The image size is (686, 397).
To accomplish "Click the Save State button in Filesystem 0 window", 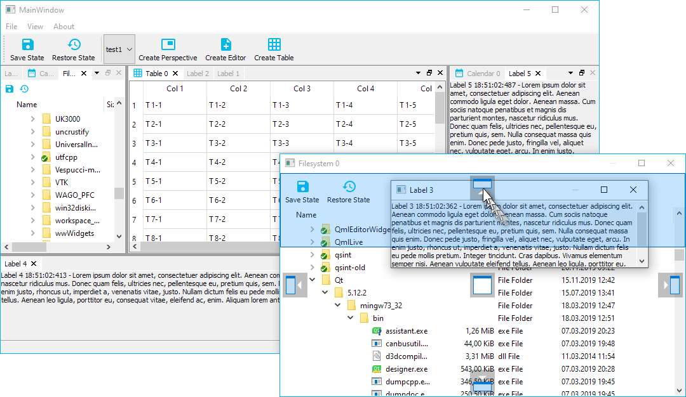I will [302, 186].
